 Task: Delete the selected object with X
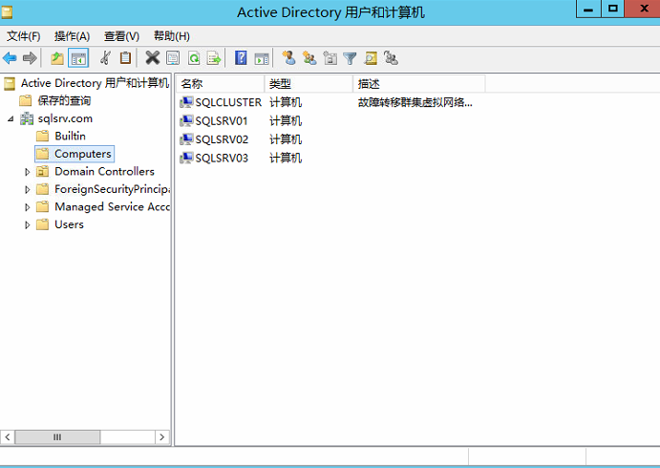[153, 58]
